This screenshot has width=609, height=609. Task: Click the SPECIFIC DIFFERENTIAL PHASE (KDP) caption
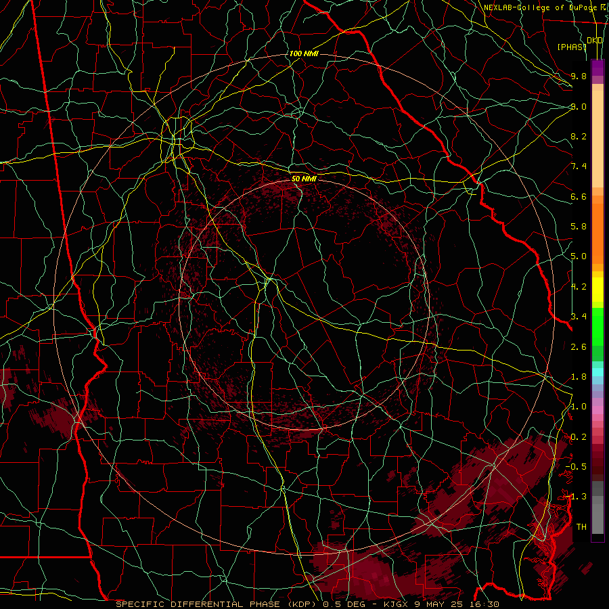216,604
